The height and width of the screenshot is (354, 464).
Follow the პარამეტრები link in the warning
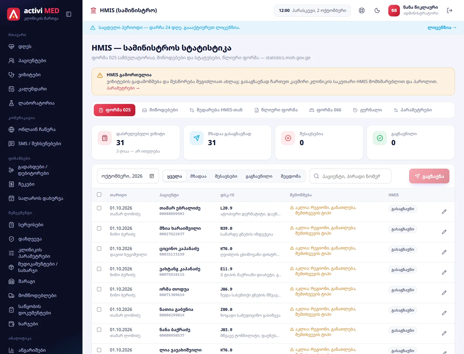[x=123, y=88]
